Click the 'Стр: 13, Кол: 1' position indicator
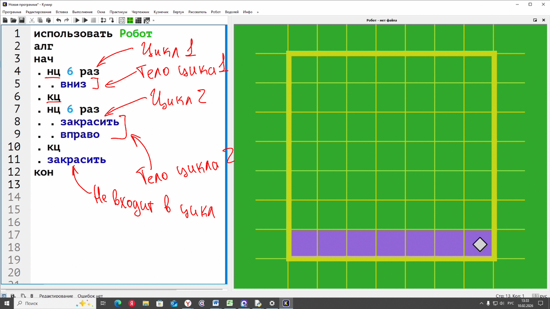 (510, 296)
